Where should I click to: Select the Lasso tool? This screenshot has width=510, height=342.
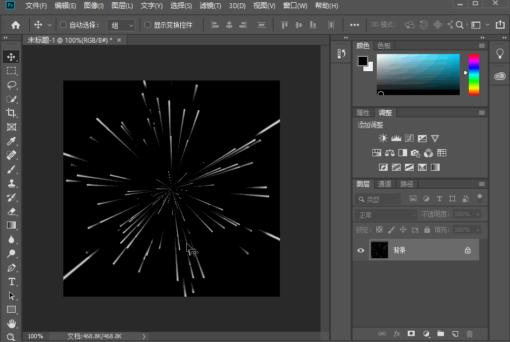pos(11,85)
